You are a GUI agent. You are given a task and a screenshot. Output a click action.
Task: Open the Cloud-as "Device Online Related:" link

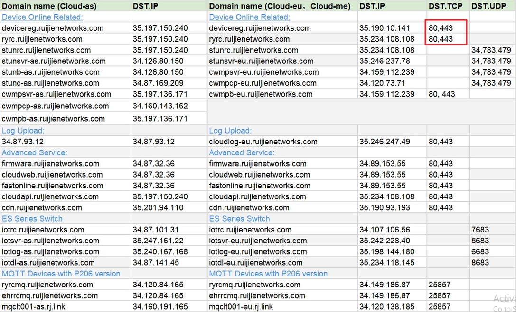[x=42, y=17]
